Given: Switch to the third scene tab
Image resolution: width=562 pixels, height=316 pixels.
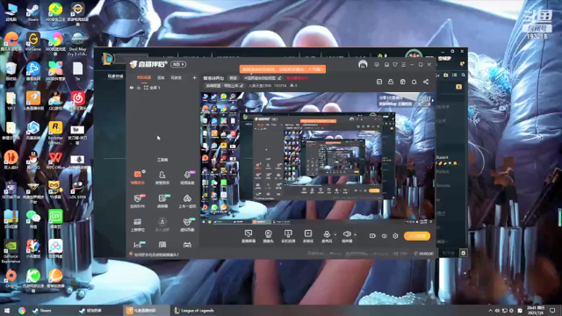Looking at the screenshot, I should click(x=176, y=78).
